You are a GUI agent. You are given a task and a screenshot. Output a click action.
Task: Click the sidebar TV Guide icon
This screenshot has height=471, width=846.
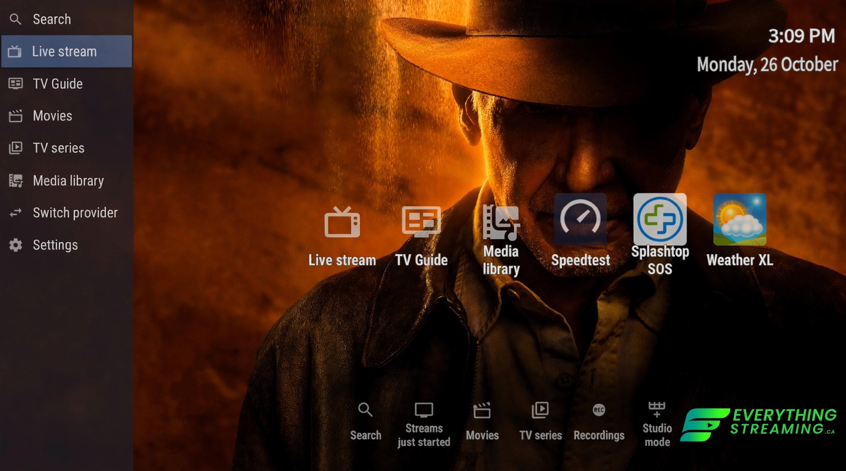pos(16,84)
